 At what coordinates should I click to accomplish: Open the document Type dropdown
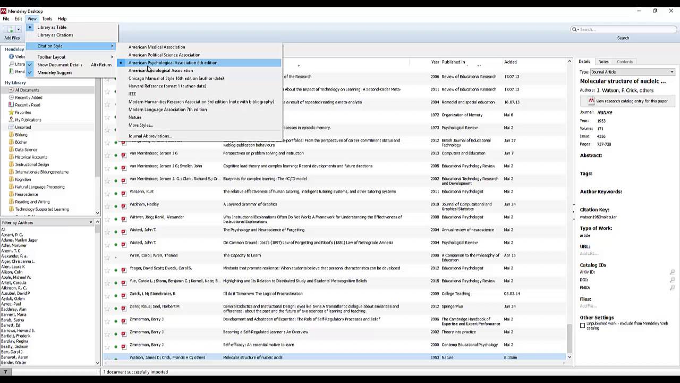[x=632, y=72]
